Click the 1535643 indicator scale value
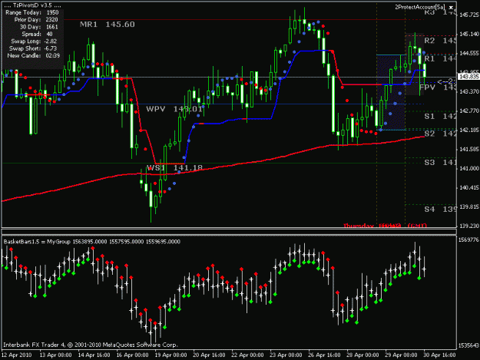 (468, 345)
